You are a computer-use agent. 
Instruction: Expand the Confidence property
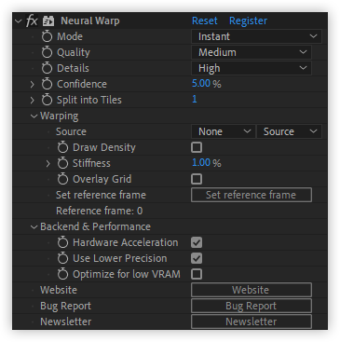click(33, 84)
